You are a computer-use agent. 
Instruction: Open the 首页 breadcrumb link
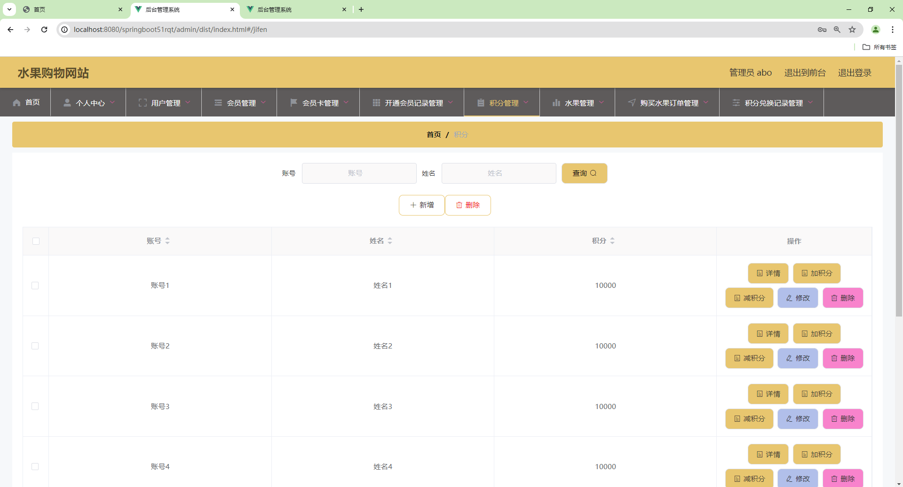pos(434,135)
